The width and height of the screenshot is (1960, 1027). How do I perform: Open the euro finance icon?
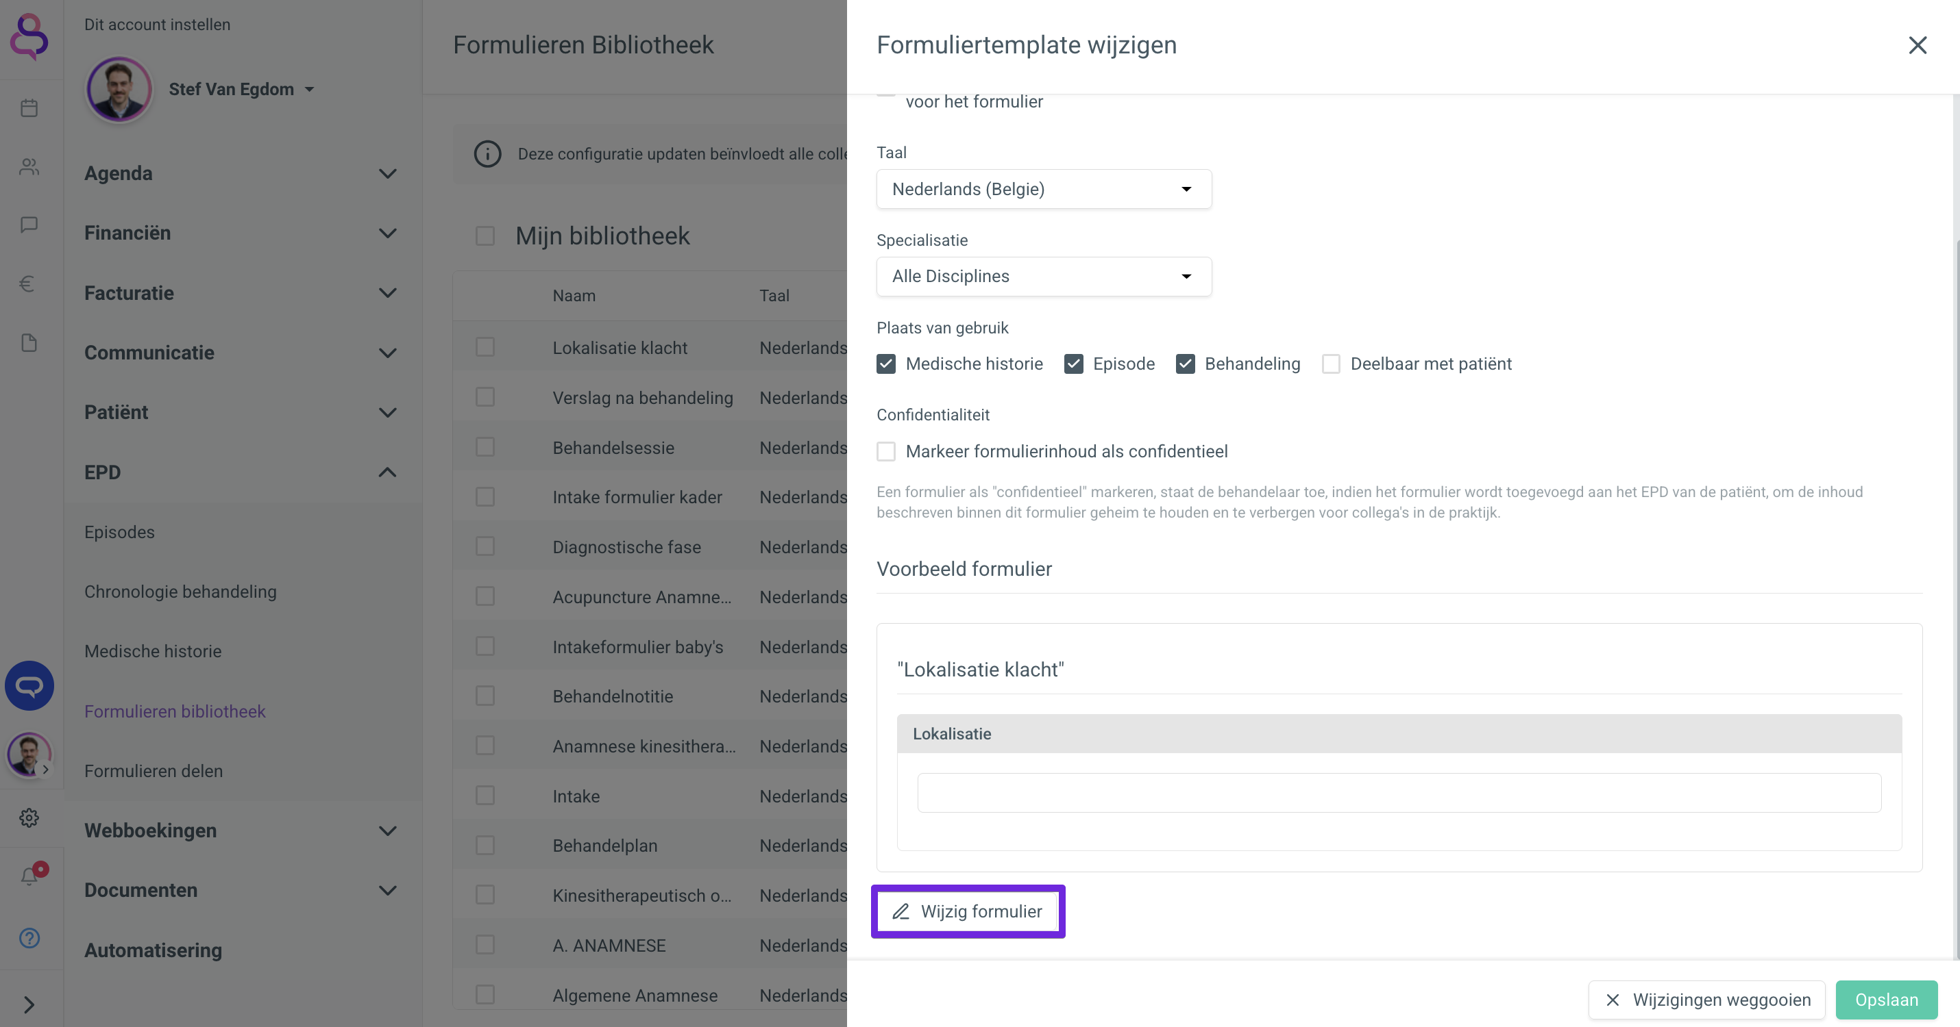click(x=27, y=283)
